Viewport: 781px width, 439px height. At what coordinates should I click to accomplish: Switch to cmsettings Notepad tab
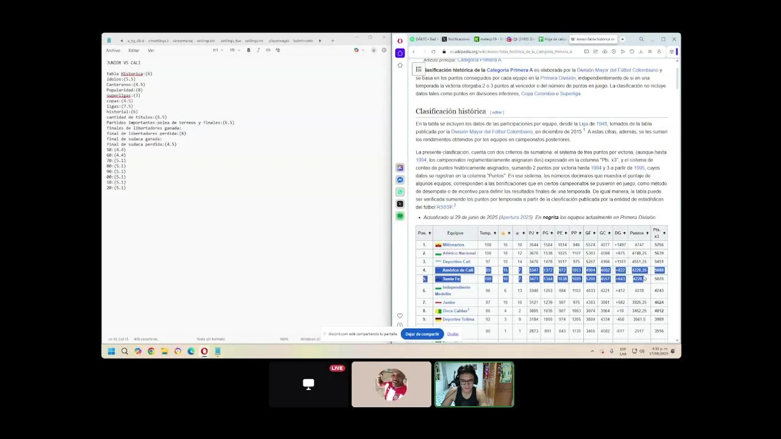click(x=157, y=41)
